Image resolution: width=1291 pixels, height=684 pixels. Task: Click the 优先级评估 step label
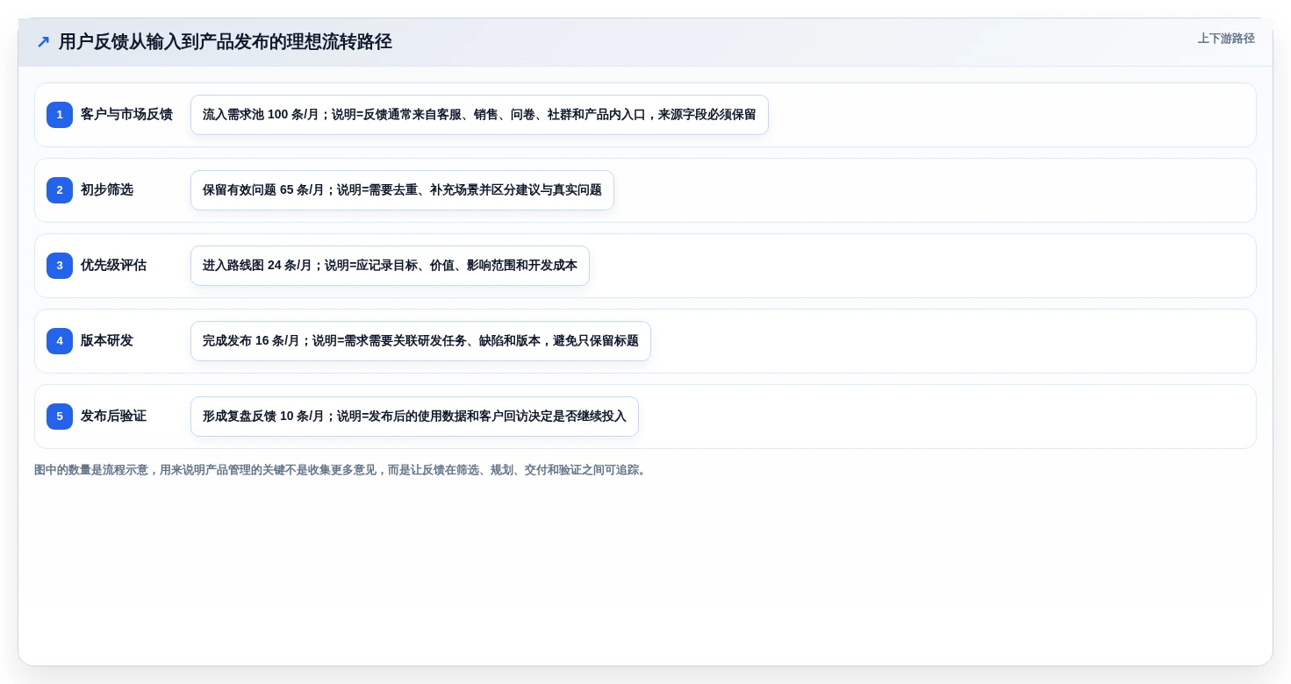click(113, 266)
